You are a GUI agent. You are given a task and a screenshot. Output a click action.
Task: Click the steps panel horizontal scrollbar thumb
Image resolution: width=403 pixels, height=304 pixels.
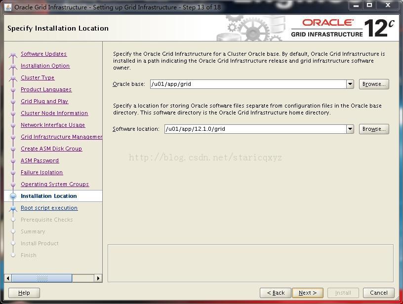point(42,278)
